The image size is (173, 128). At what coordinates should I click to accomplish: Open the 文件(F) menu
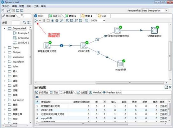(x=6, y=6)
